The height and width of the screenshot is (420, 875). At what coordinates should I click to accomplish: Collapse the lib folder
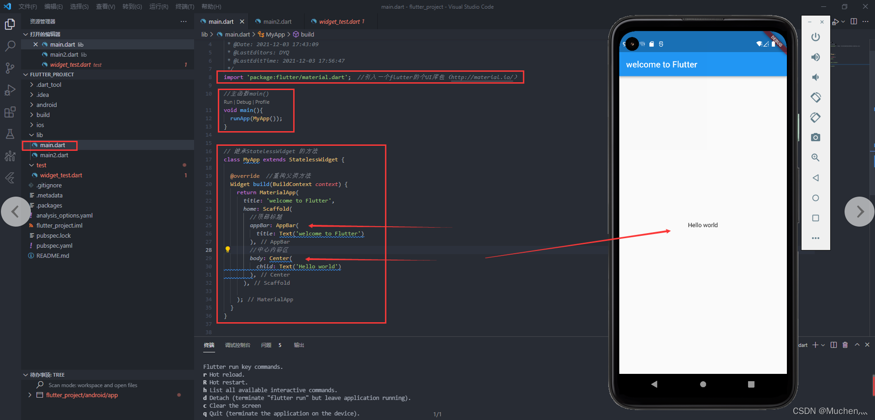31,135
